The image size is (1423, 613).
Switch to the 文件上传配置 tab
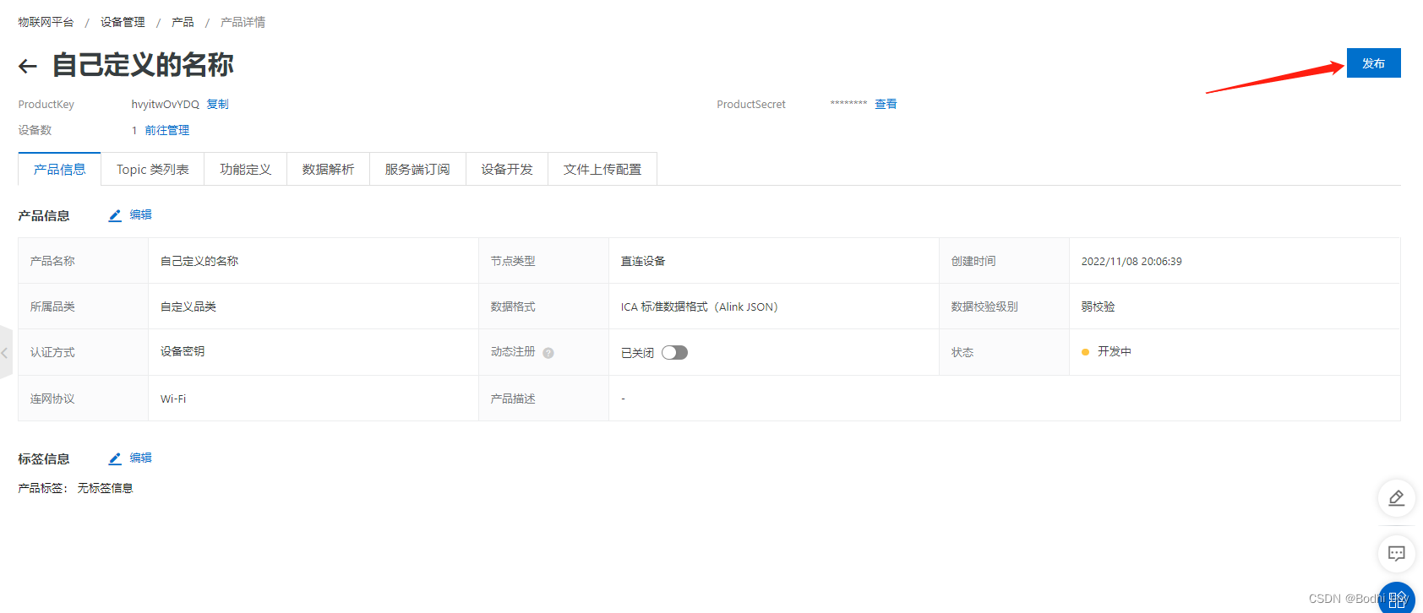[602, 169]
